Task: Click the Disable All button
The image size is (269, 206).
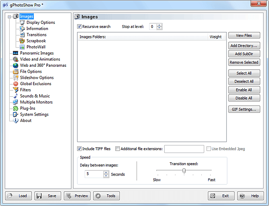Action: 244,98
